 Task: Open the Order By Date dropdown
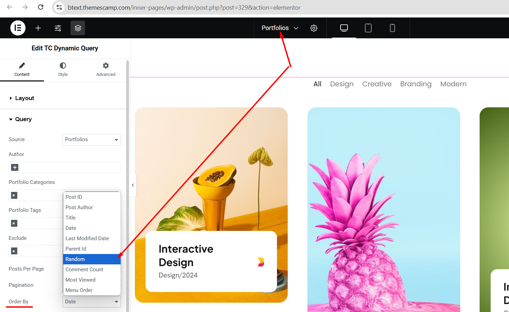point(92,302)
